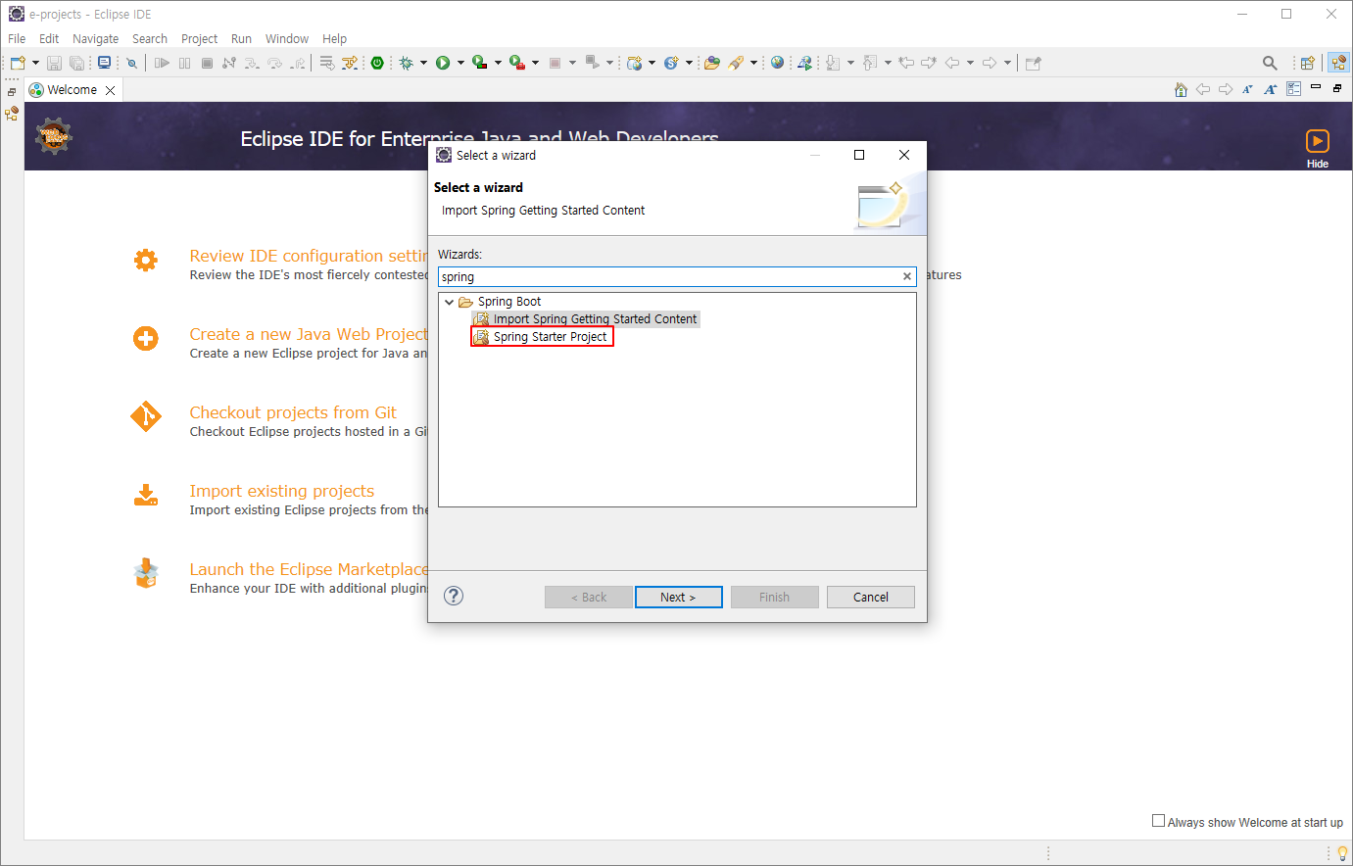
Task: Open the Terminal icon in the toolbar
Action: [x=104, y=63]
